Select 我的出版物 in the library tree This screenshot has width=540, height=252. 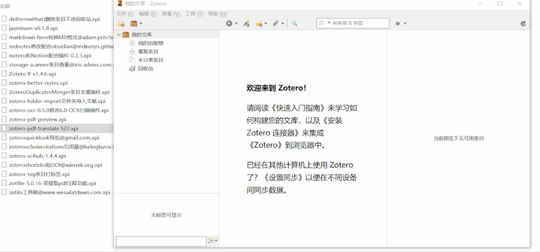[150, 43]
